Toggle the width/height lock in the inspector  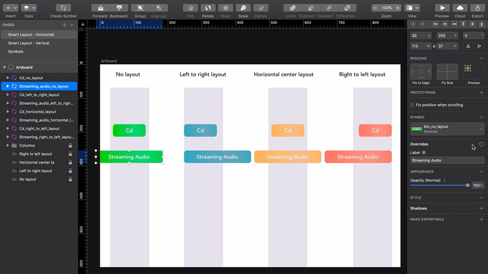coord(434,46)
